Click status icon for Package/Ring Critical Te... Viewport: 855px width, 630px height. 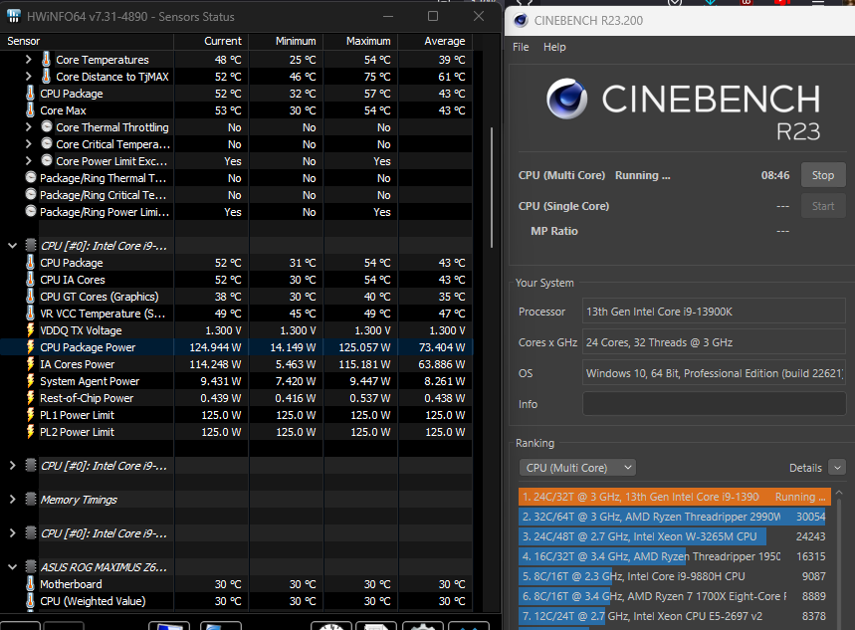31,194
